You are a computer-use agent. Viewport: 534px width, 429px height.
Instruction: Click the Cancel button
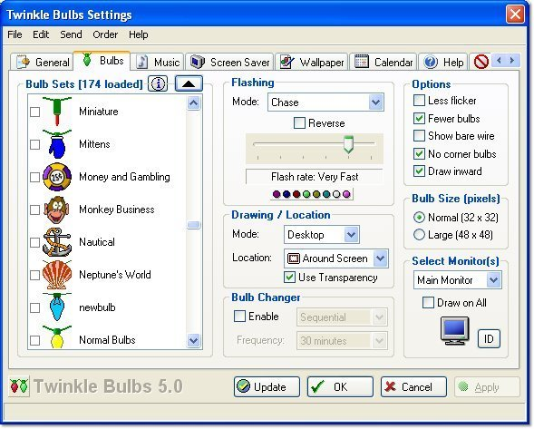click(413, 386)
